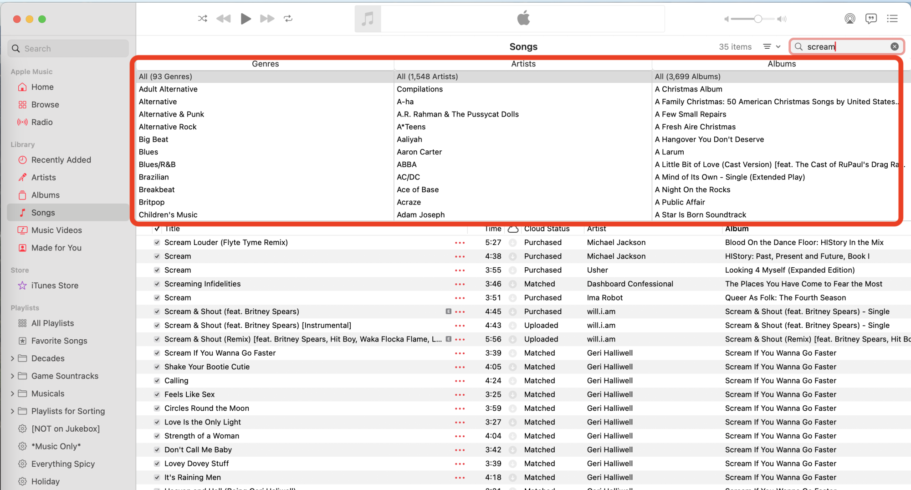Viewport: 911px width, 490px height.
Task: Clear the scream search field
Action: click(x=895, y=46)
